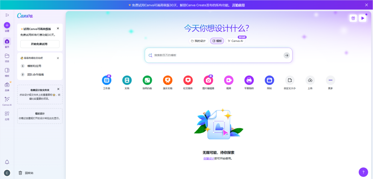Open Templates (模板) sidebar icon
This screenshot has width=373, height=179.
7,70
